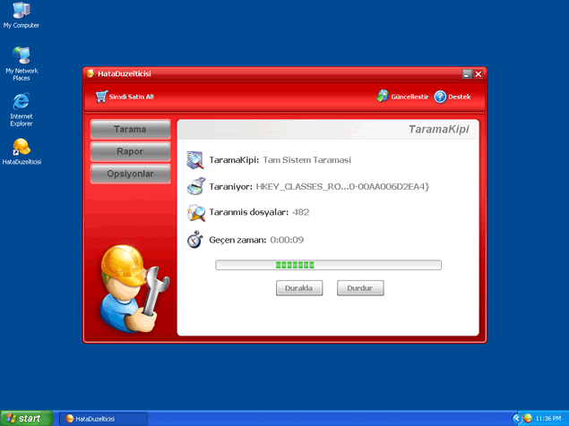This screenshot has width=569, height=426.
Task: Open the Windows Start menu
Action: [x=24, y=418]
